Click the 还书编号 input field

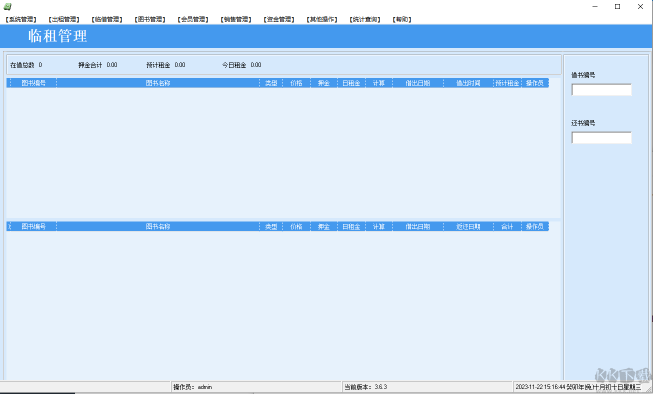tap(601, 137)
